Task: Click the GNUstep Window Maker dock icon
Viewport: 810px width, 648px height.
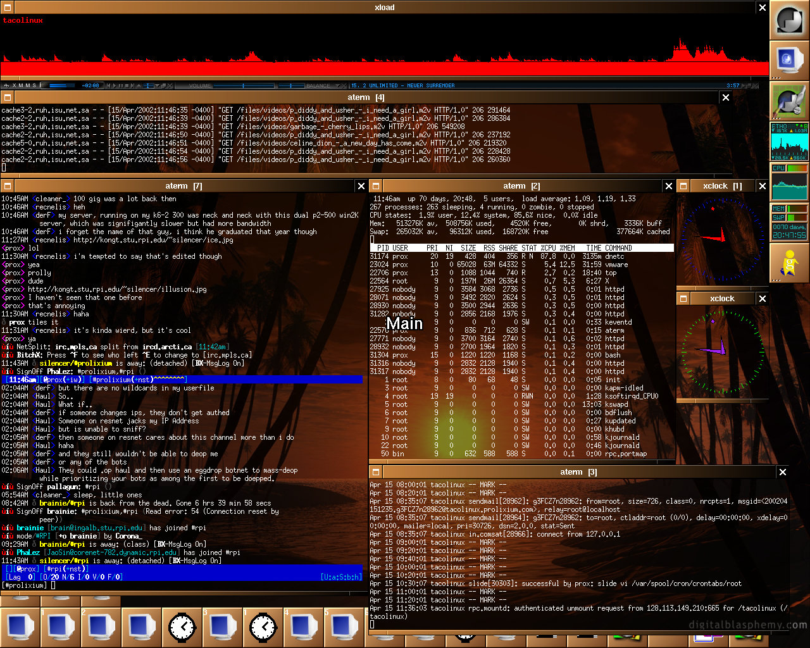Action: pyautogui.click(x=790, y=20)
